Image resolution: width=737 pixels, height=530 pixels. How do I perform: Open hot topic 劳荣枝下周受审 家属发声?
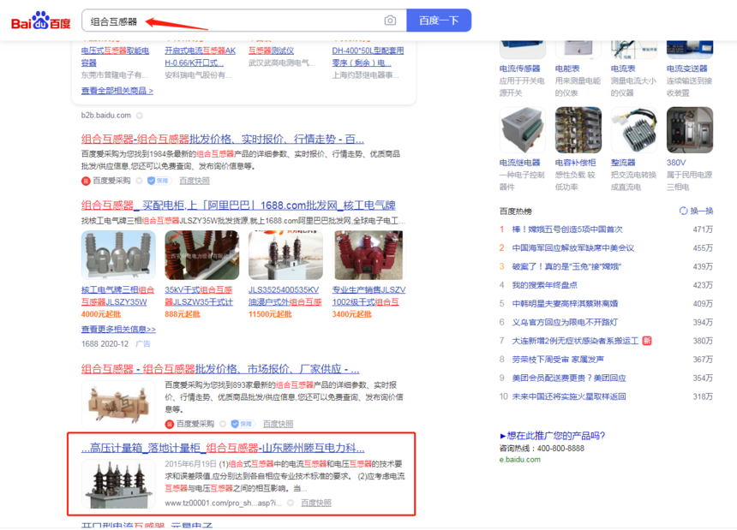coord(558,360)
